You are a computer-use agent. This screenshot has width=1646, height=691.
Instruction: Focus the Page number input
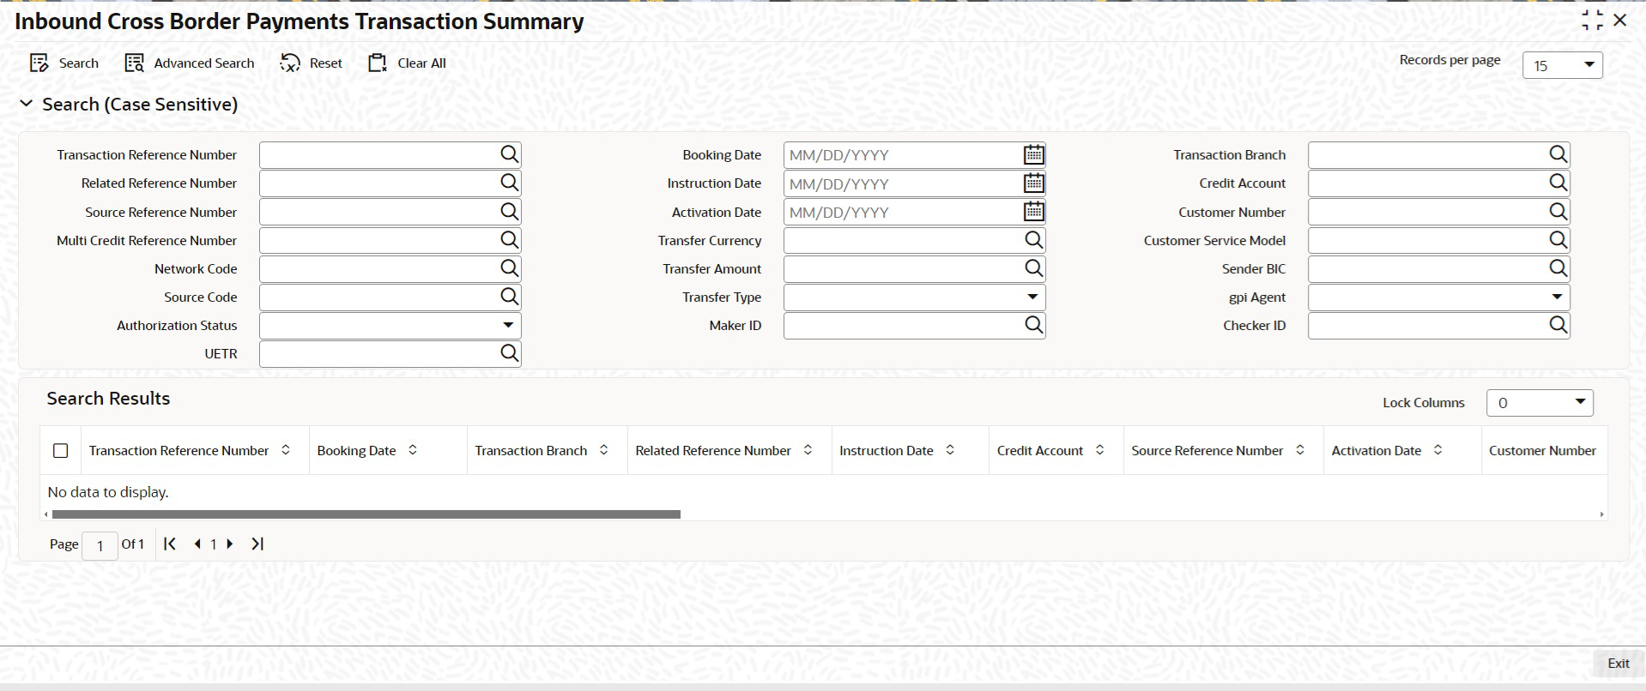click(x=100, y=545)
